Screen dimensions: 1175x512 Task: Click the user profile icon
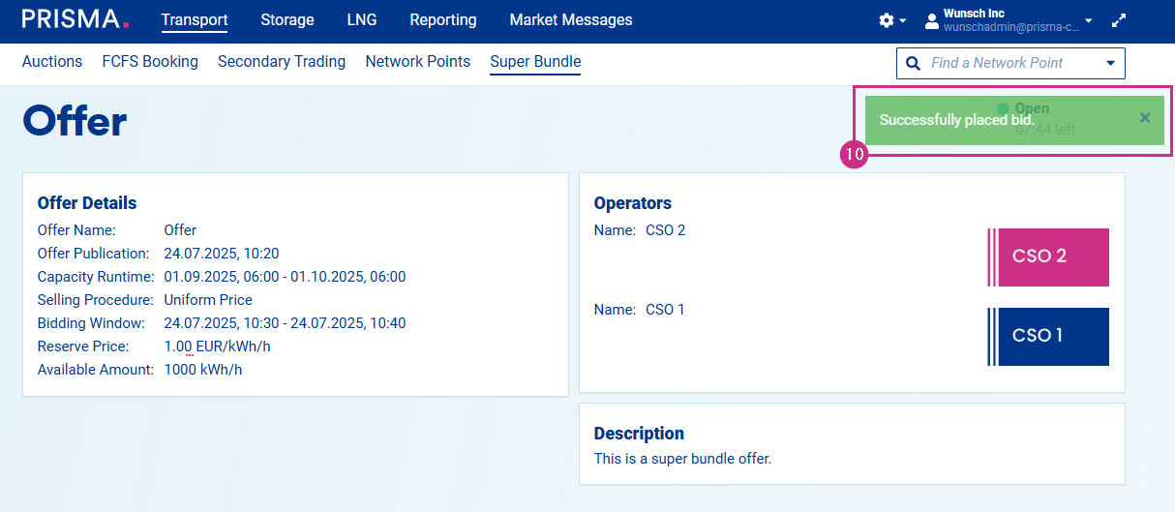(932, 20)
